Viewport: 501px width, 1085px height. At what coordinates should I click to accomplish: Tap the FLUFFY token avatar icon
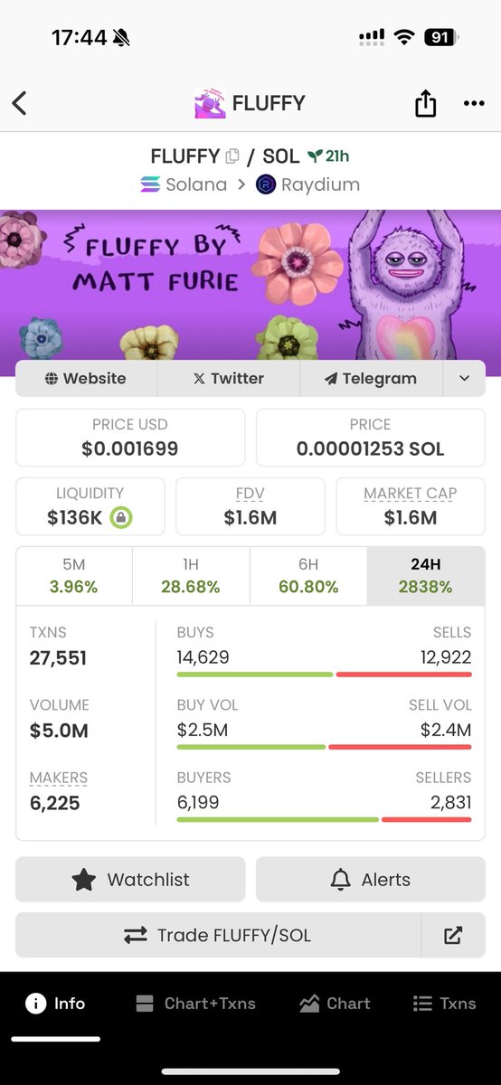[x=210, y=103]
